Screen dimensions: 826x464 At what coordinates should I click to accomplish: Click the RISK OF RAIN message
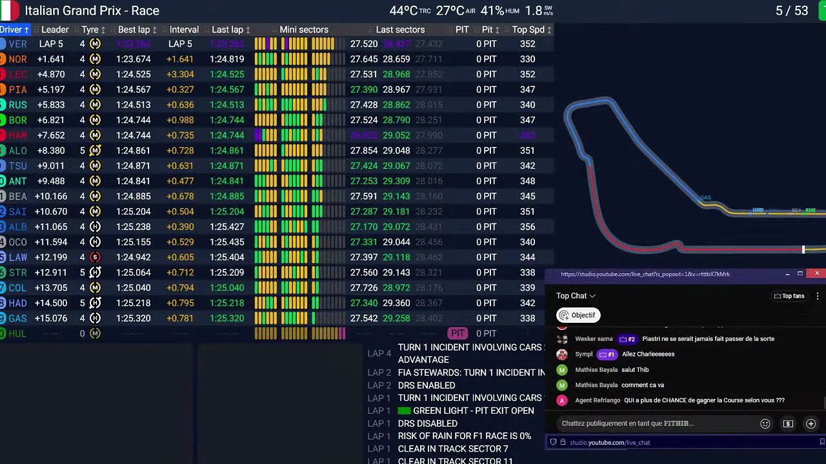pos(465,436)
